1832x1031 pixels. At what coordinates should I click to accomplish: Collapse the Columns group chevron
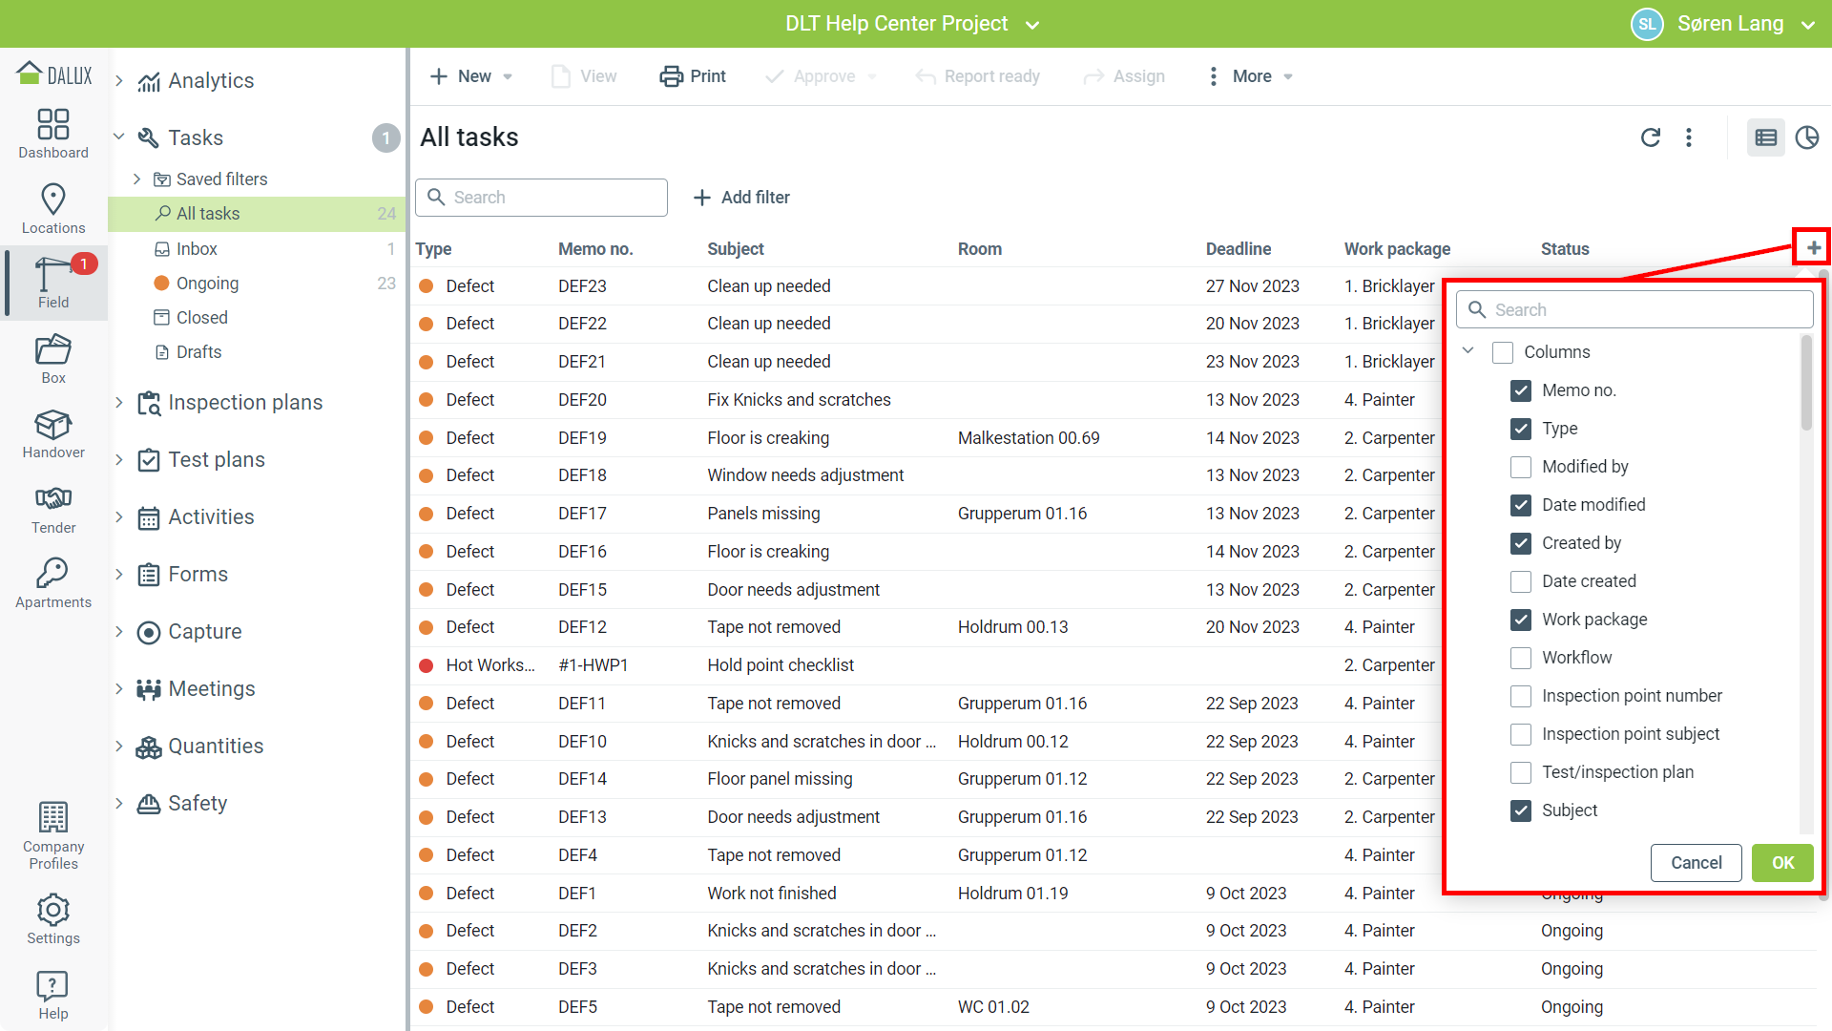click(x=1468, y=351)
